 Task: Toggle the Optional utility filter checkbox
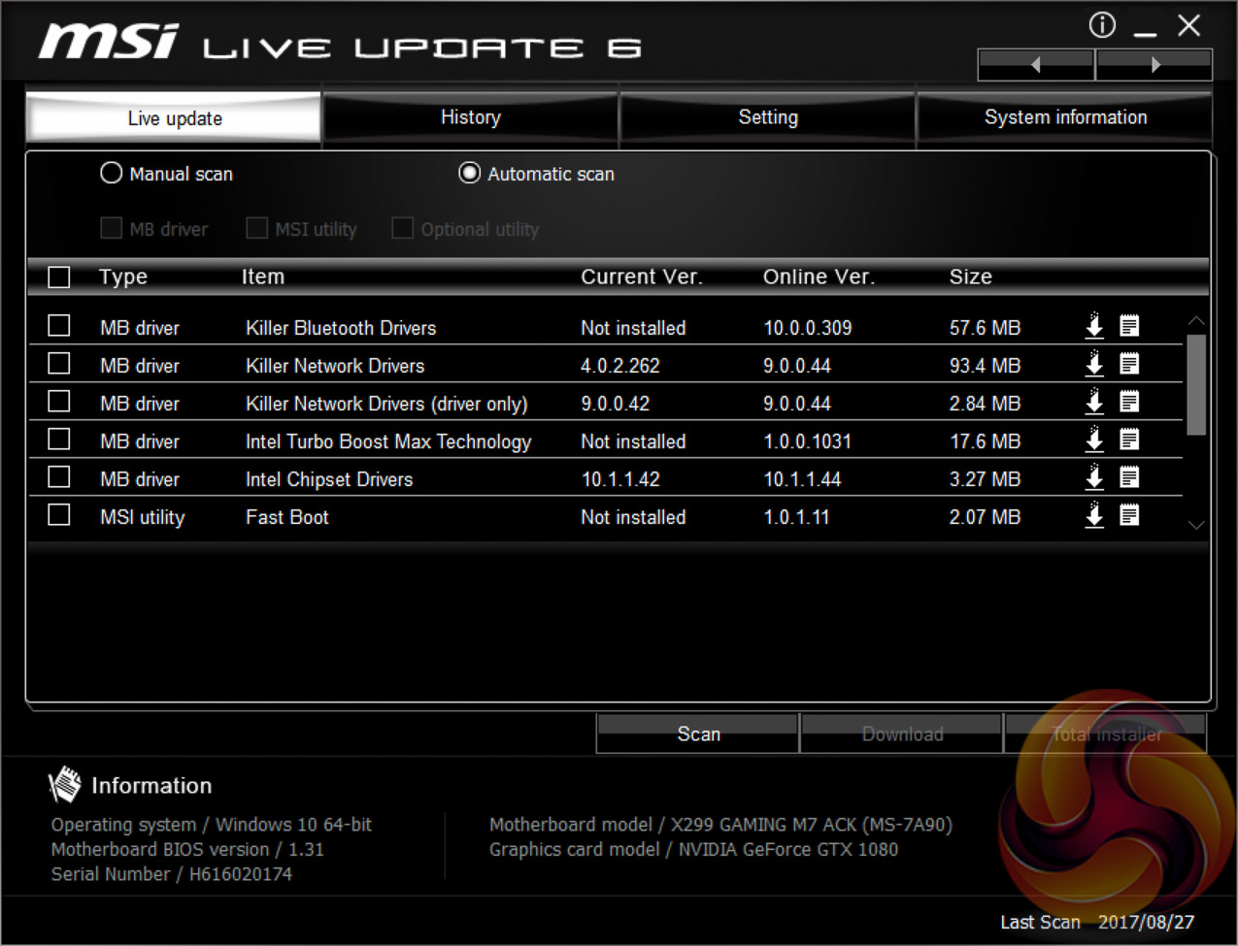pyautogui.click(x=402, y=228)
